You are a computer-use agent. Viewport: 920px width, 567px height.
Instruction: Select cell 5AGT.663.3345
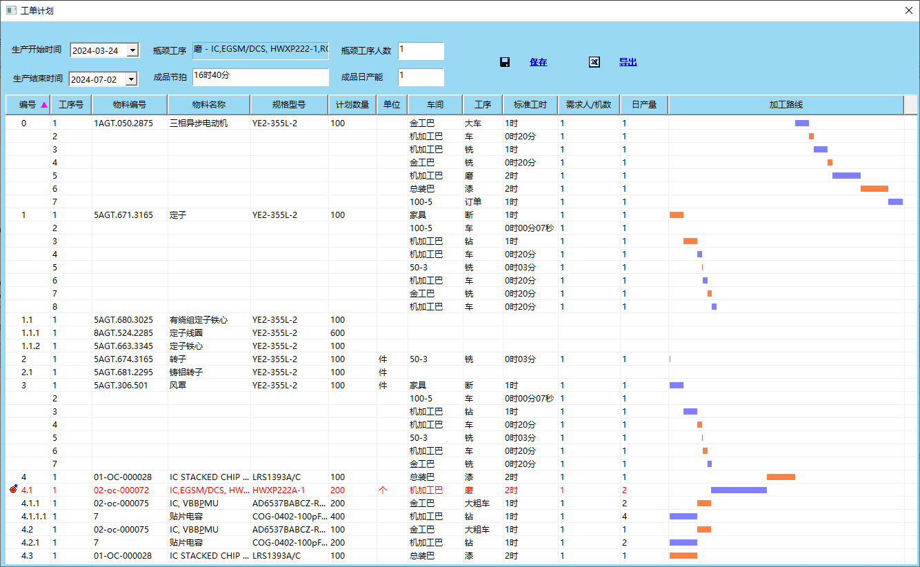tap(130, 346)
